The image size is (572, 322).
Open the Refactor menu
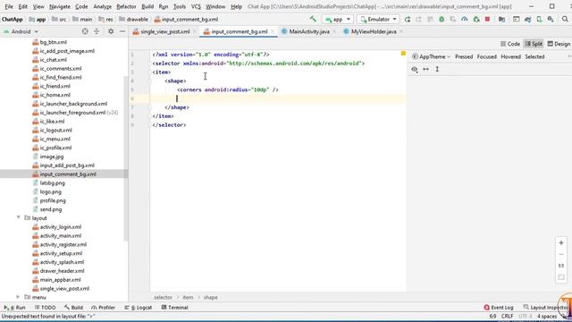(126, 6)
